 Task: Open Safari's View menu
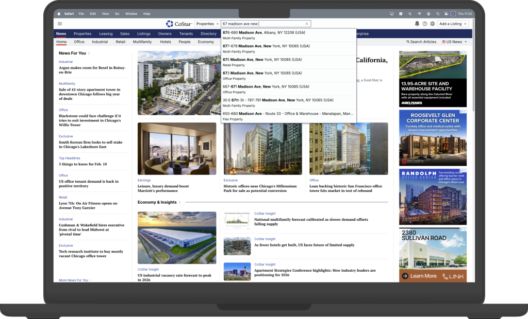(x=105, y=13)
